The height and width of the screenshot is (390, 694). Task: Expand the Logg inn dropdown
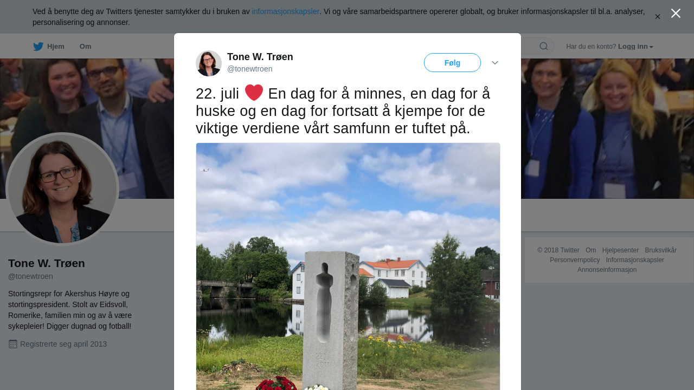(635, 47)
